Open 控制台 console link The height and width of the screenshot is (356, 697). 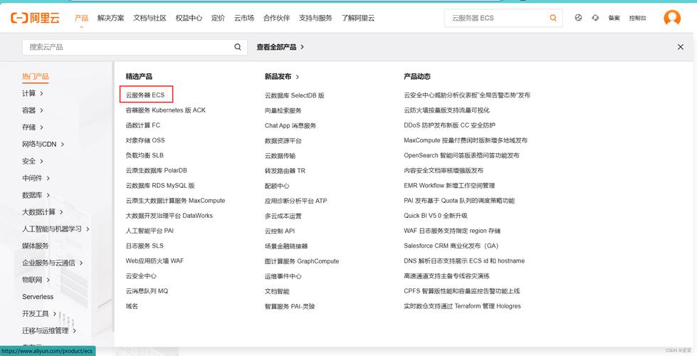point(637,19)
